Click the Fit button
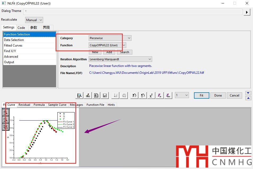253x169 pixels. (201, 95)
